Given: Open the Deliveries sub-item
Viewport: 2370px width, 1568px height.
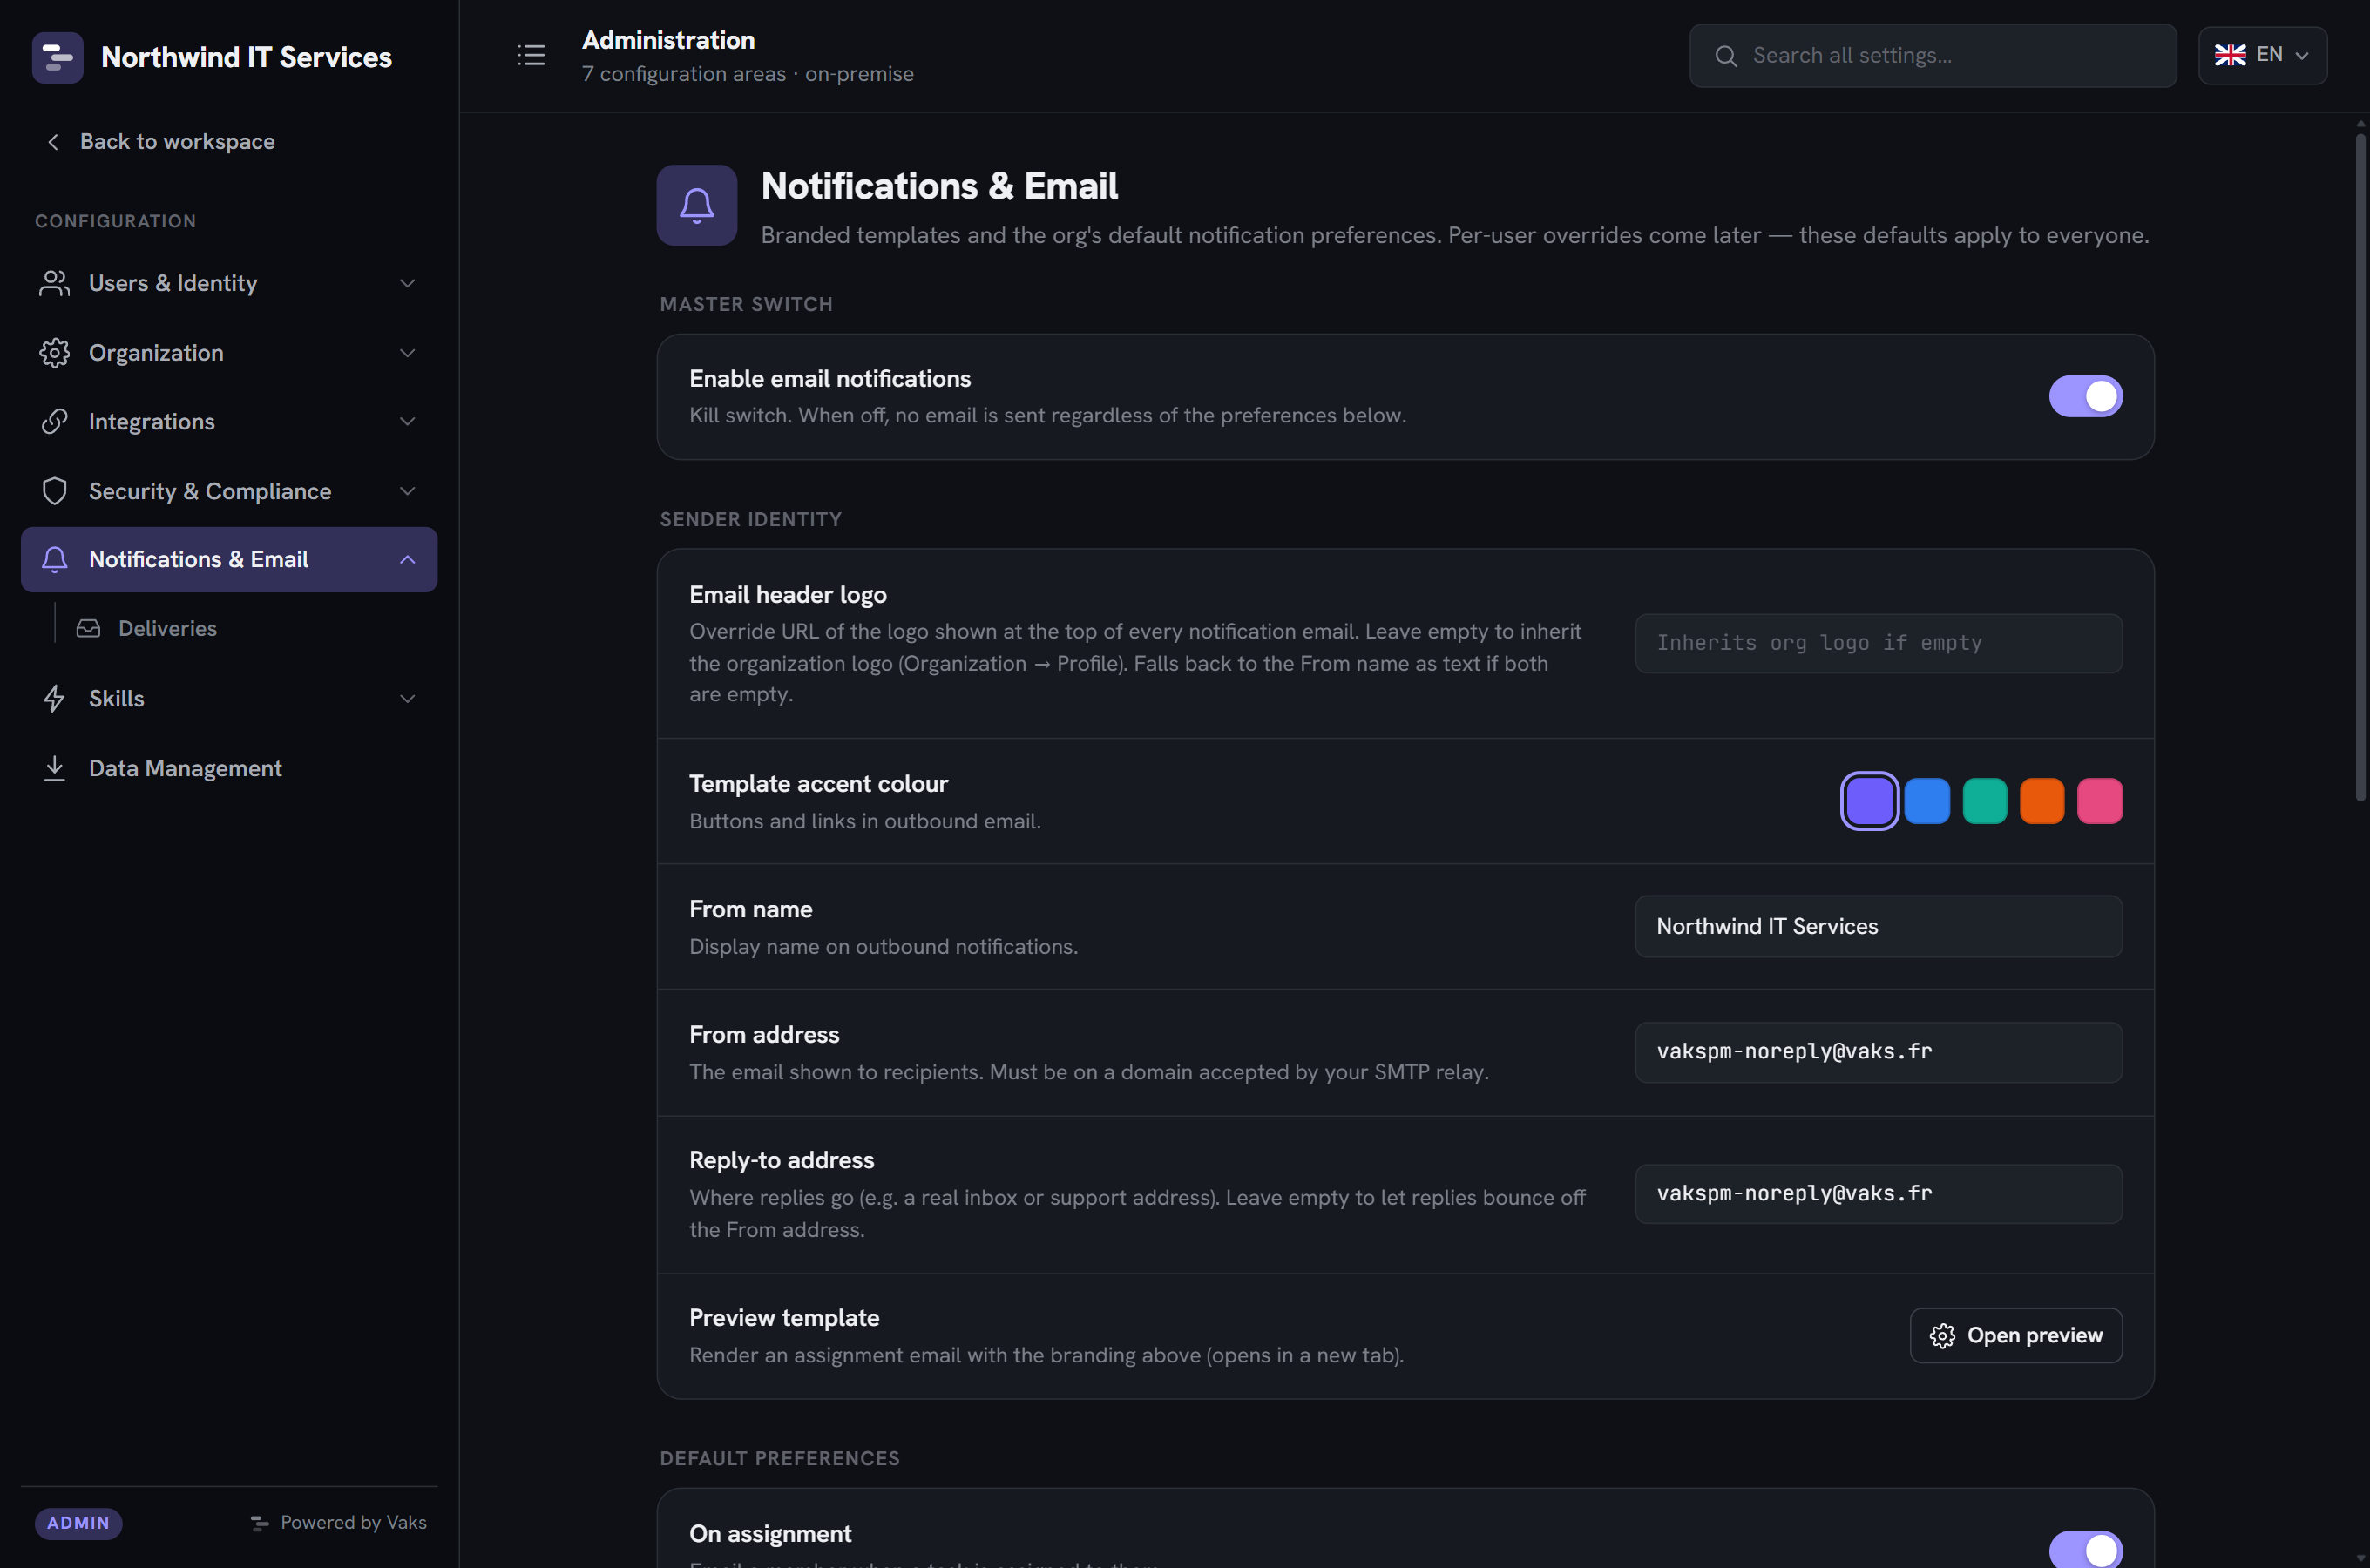Looking at the screenshot, I should 167,628.
